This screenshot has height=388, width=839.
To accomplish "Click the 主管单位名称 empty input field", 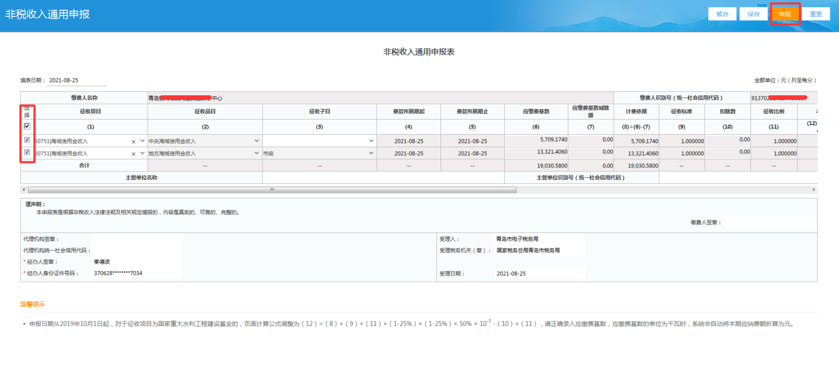I will (x=383, y=178).
